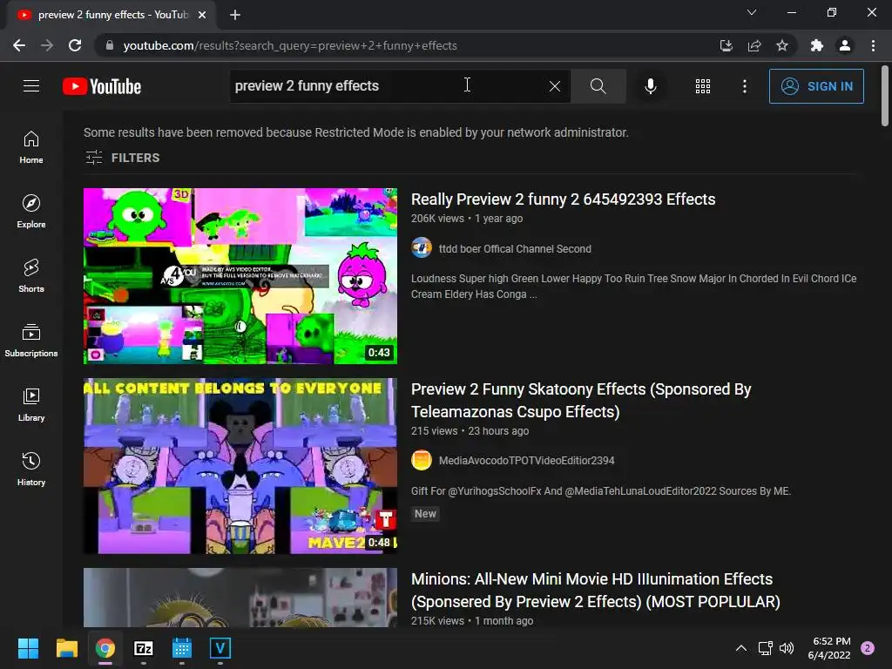Close the preview 2 funny effects tab

202,15
